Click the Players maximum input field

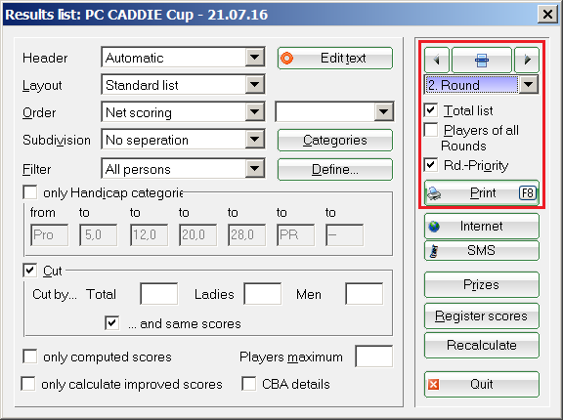click(x=373, y=357)
